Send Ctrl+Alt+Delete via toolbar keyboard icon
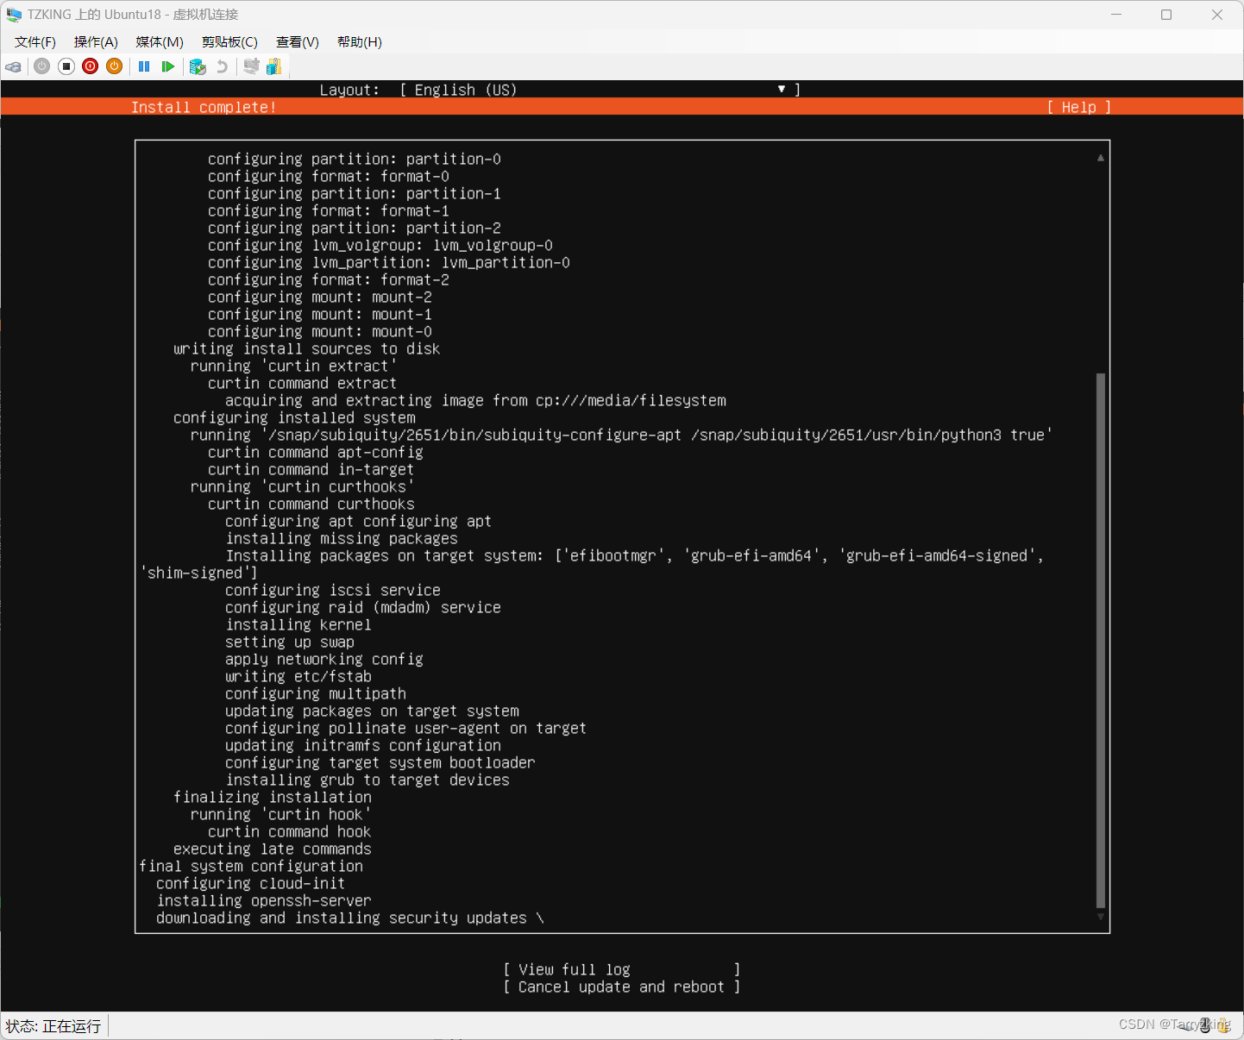This screenshot has width=1244, height=1040. point(14,66)
